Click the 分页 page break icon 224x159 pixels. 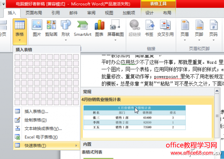tap(3, 28)
